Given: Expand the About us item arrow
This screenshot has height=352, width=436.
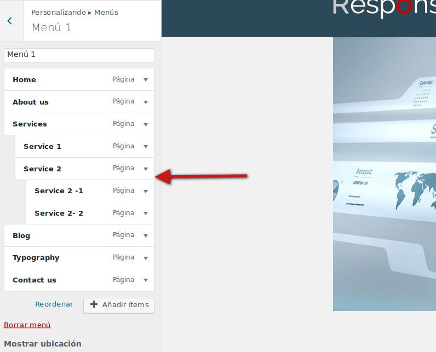Looking at the screenshot, I should coord(146,102).
